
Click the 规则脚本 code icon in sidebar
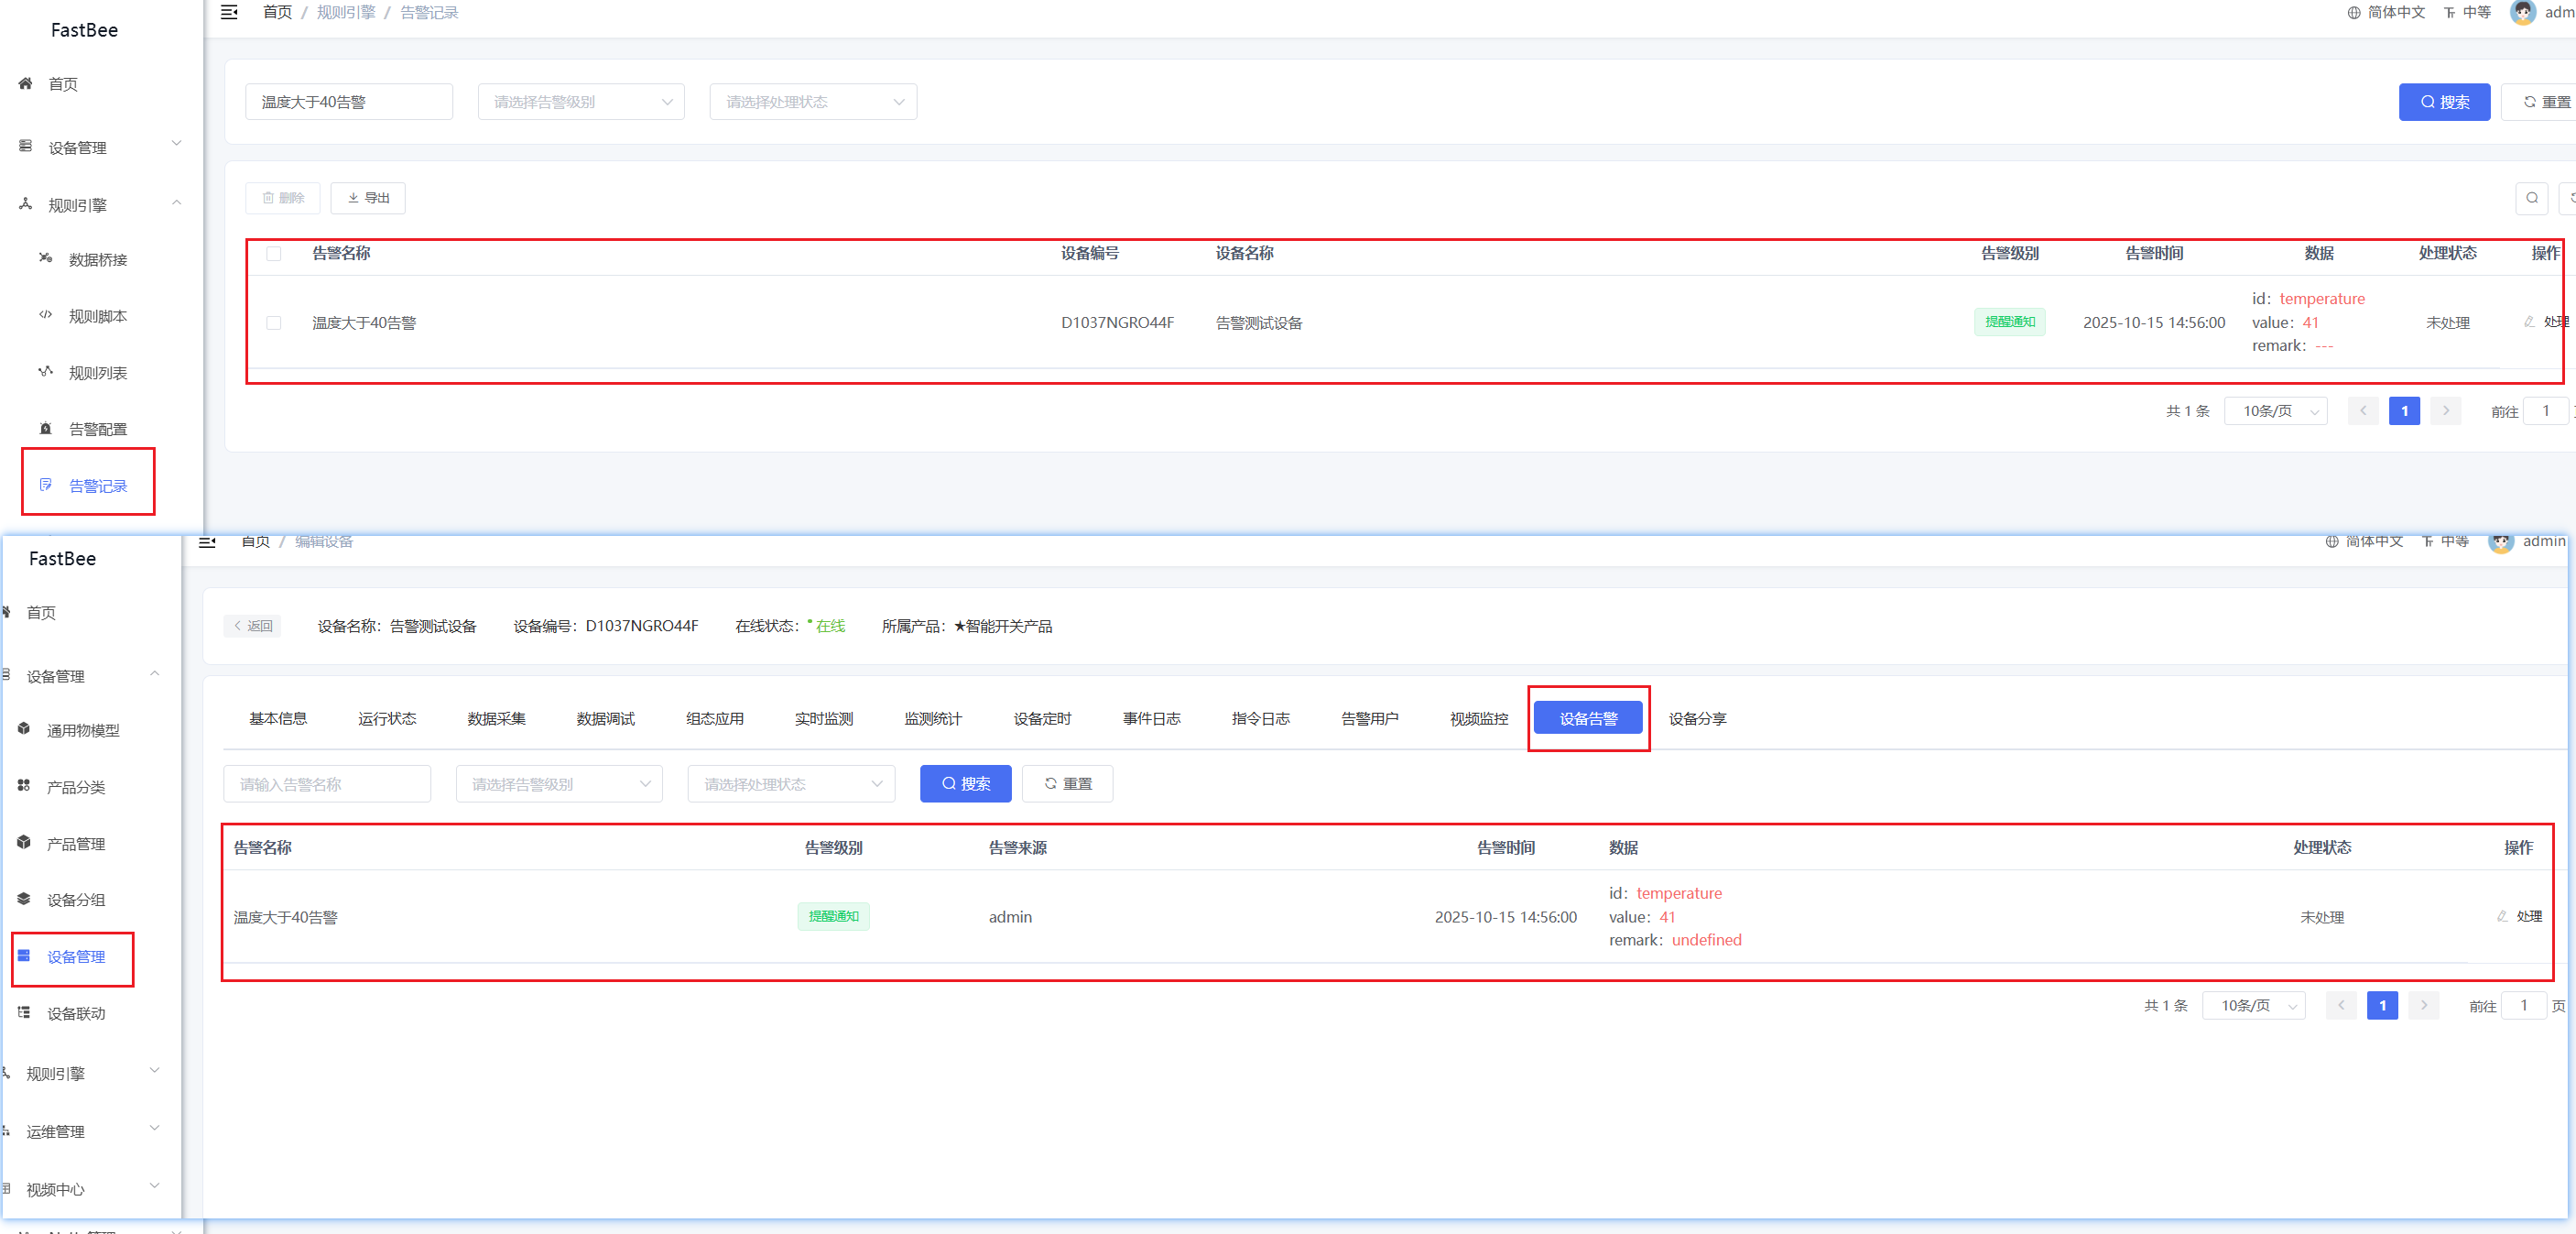coord(45,315)
